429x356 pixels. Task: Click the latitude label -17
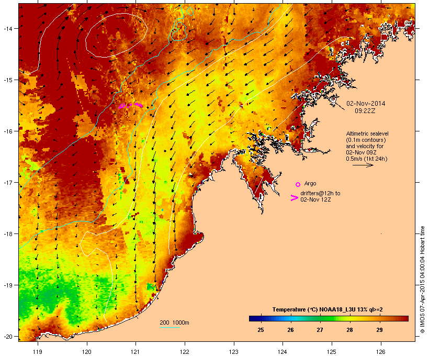pyautogui.click(x=7, y=182)
